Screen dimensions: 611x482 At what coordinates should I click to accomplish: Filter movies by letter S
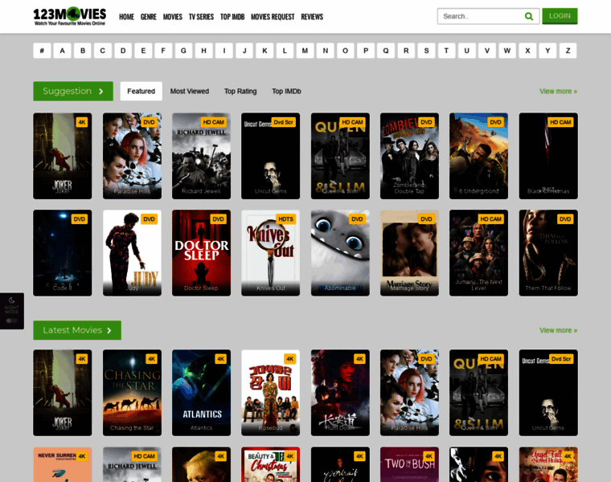(426, 51)
